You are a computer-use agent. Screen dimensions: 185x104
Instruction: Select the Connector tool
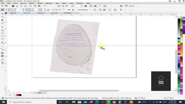[x=2, y=49]
